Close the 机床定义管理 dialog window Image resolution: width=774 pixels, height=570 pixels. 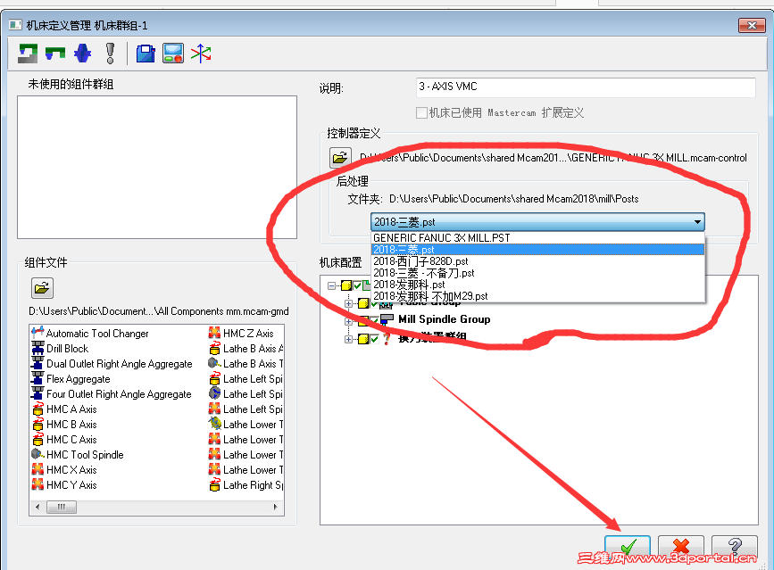(x=752, y=25)
